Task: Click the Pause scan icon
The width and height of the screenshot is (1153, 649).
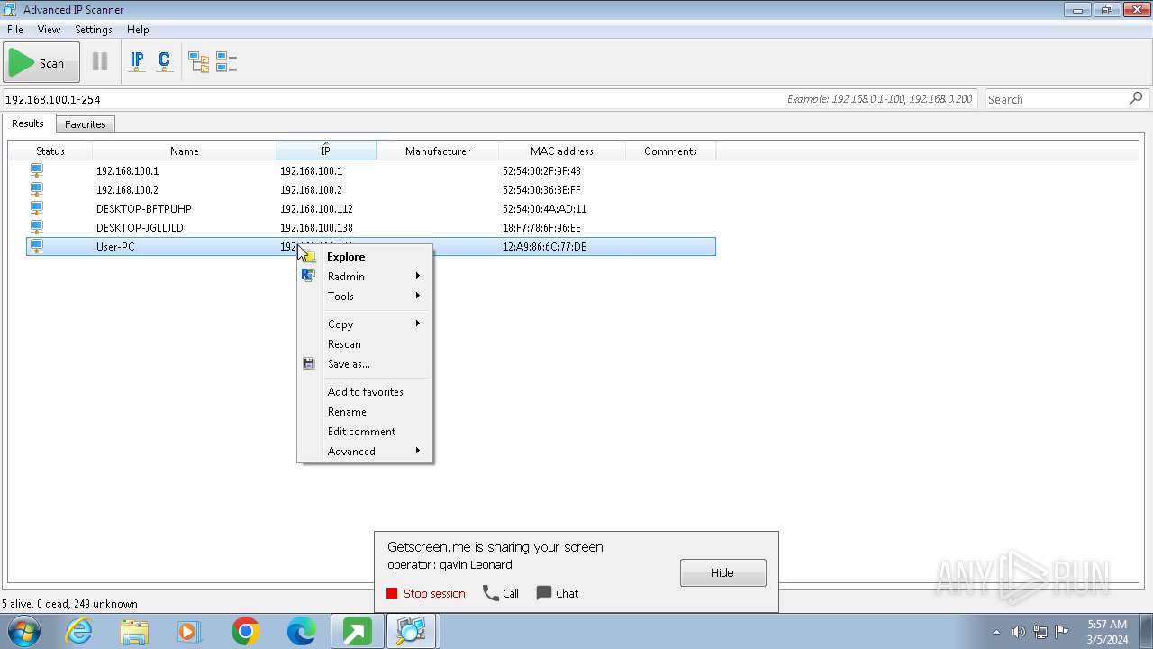Action: [x=100, y=62]
